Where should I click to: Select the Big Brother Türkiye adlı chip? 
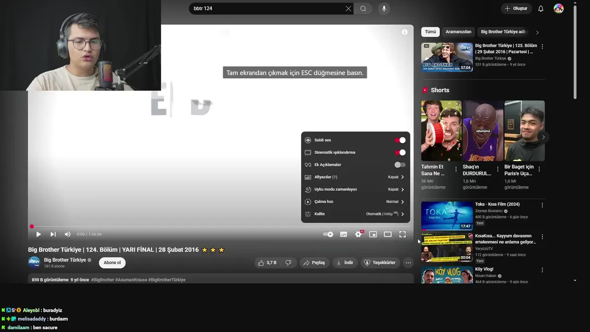(503, 32)
